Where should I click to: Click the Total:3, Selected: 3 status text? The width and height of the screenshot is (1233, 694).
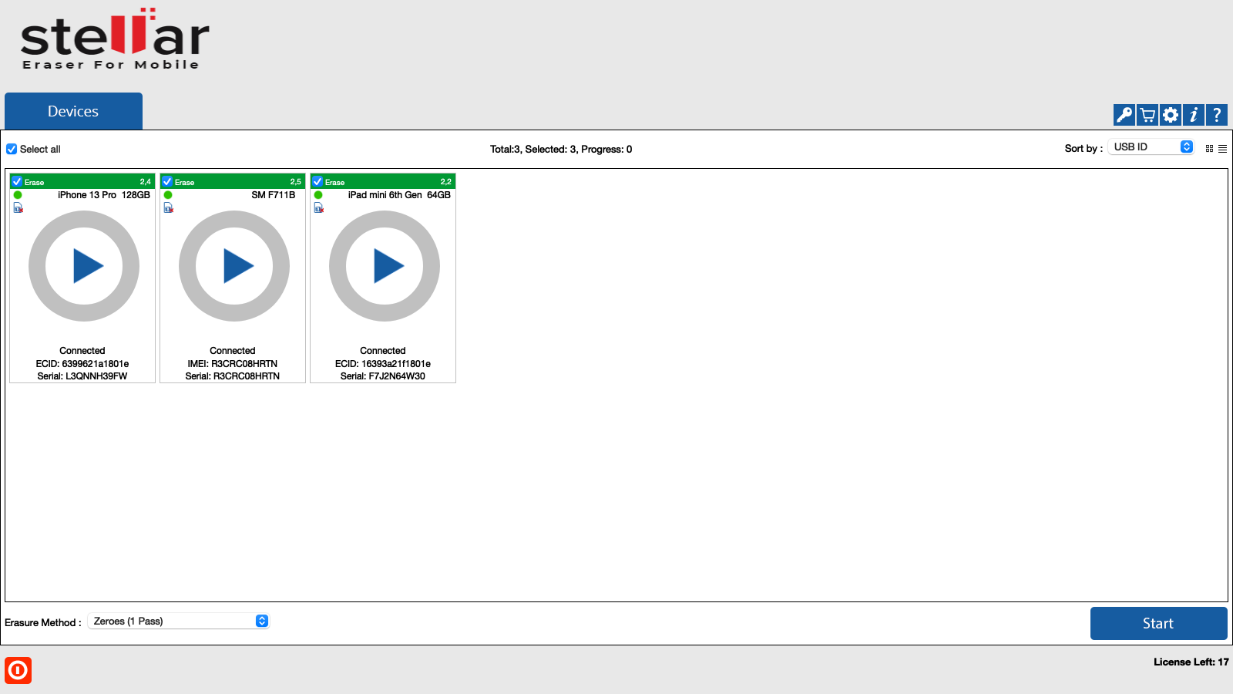(x=561, y=149)
